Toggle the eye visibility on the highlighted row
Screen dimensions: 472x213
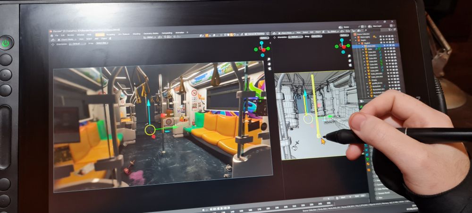[388, 45]
